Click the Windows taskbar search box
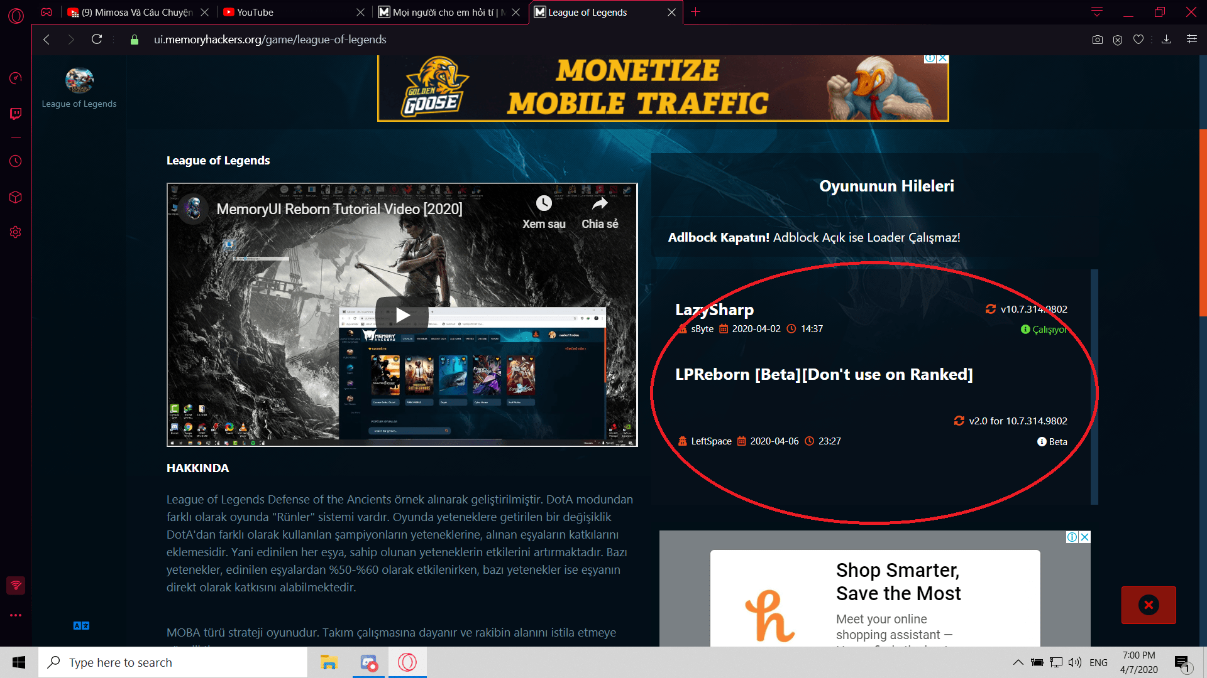This screenshot has height=678, width=1207. (173, 662)
